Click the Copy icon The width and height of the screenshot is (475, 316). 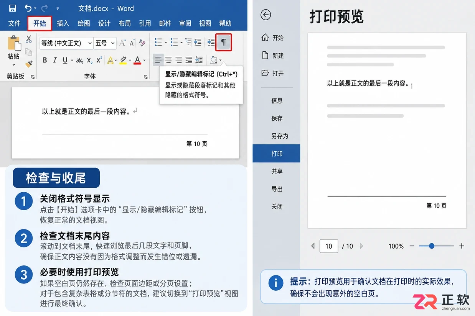click(x=29, y=52)
